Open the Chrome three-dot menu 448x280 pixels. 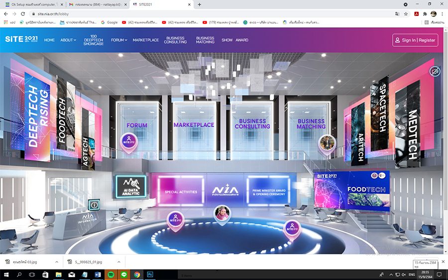coord(442,14)
